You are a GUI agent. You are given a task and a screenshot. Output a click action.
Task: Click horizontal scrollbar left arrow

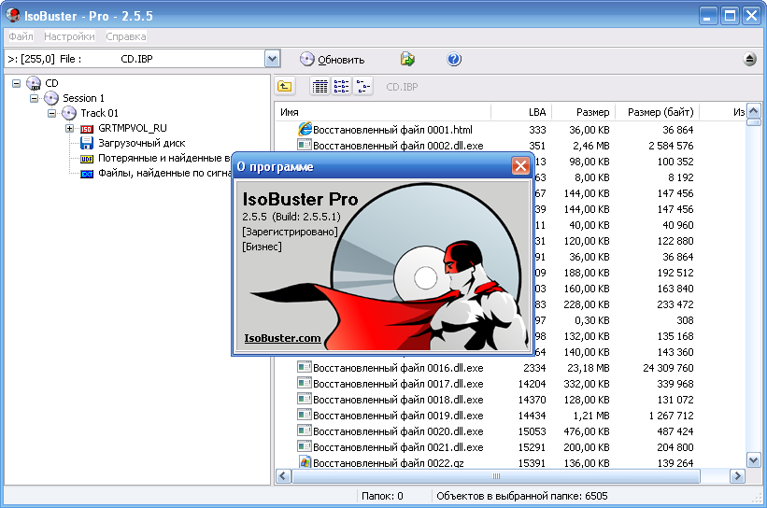(x=283, y=476)
